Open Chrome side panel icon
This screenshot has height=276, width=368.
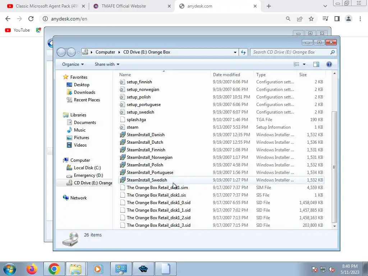point(337,19)
